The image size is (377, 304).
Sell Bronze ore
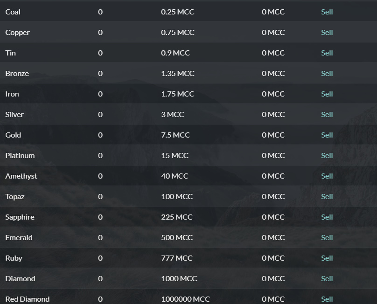[x=327, y=73]
